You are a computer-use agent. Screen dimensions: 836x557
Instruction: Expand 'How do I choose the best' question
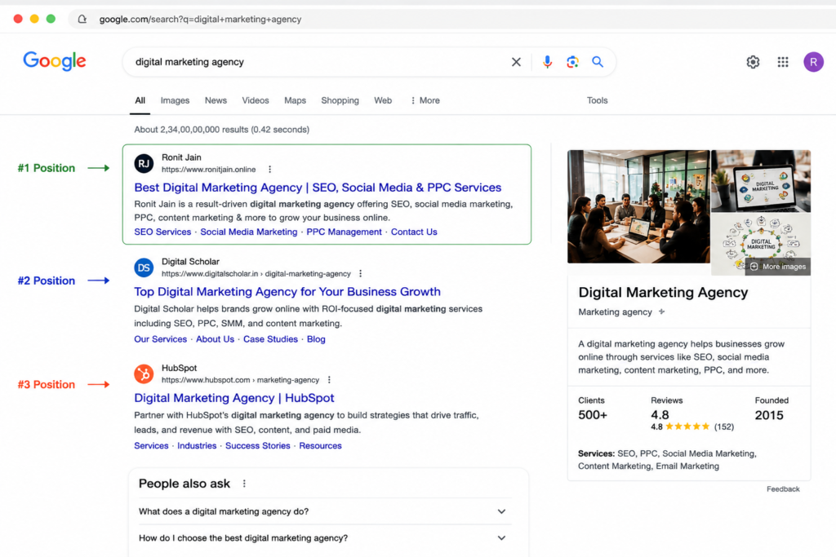point(323,537)
